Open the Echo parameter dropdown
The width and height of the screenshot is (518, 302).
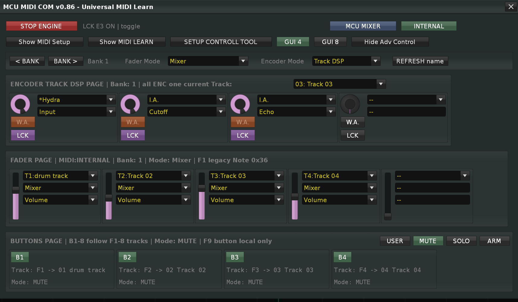[296, 112]
